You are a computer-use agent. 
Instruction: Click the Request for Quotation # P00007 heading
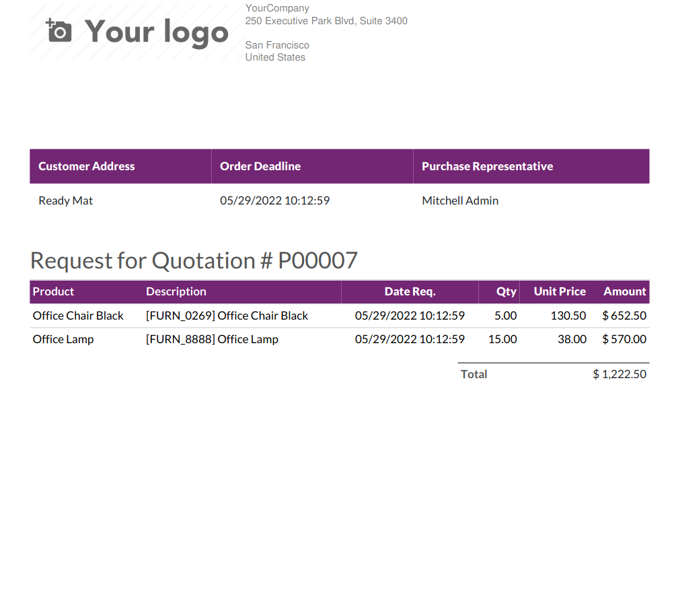coord(194,260)
